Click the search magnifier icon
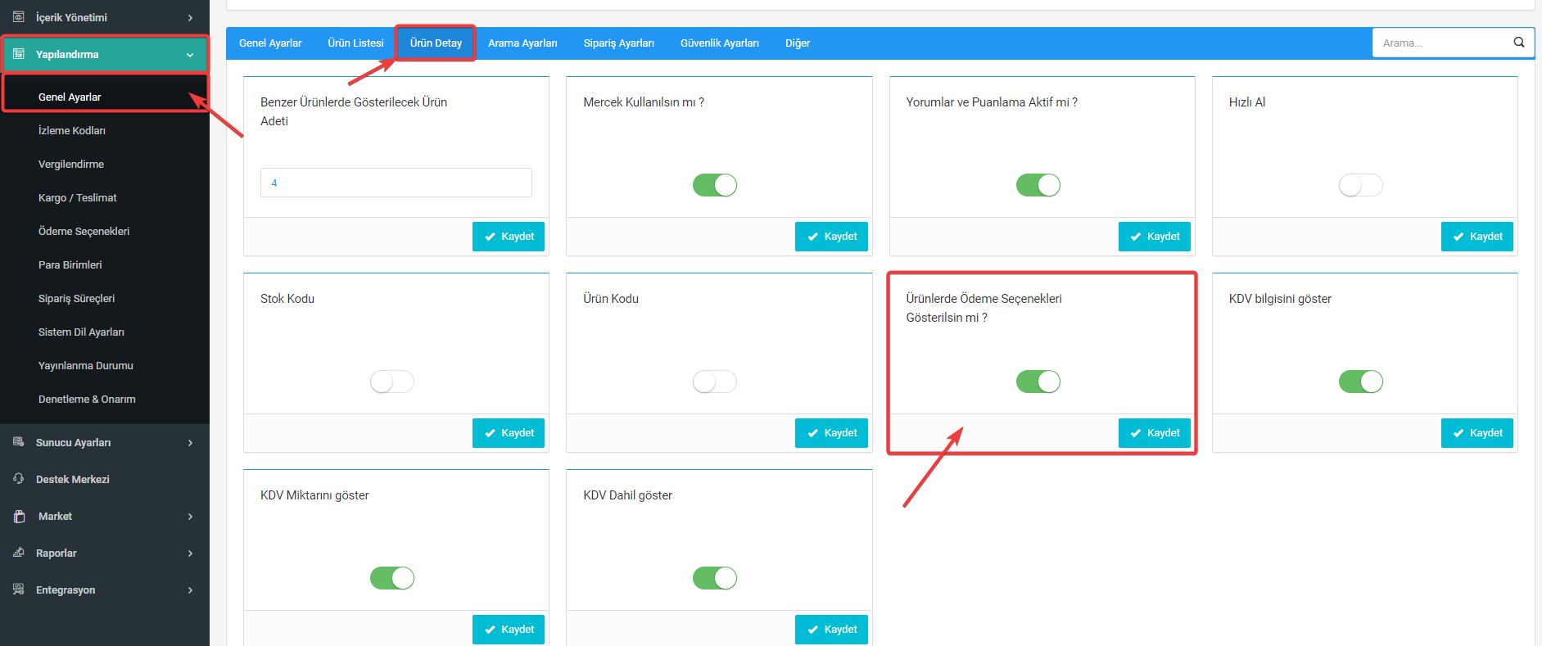1542x646 pixels. [x=1519, y=43]
